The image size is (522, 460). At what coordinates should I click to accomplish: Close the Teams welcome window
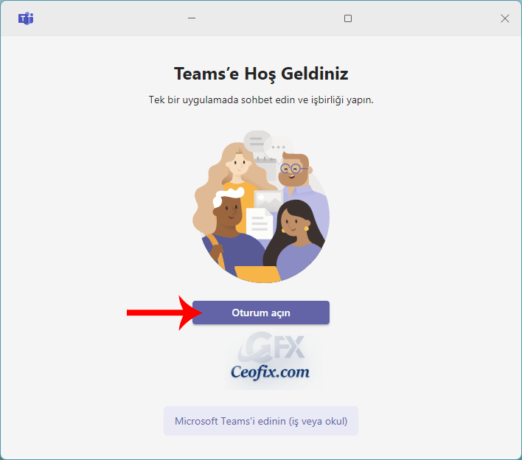[505, 18]
